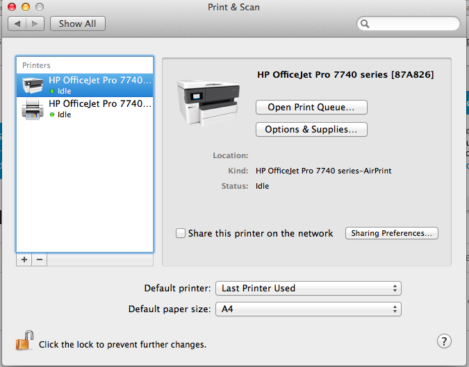Screen dimensions: 469x367
Task: Click the magnifying glass search icon
Action: 365,24
